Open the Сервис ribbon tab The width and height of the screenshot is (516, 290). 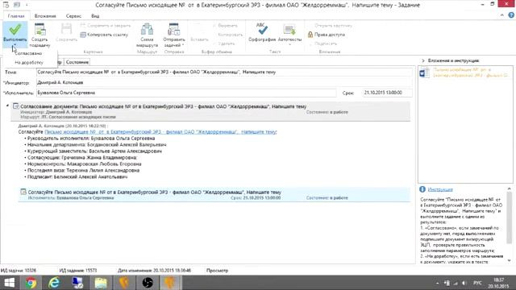(x=73, y=16)
